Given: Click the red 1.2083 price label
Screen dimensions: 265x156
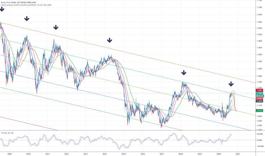Looking at the screenshot, I should pos(259,90).
